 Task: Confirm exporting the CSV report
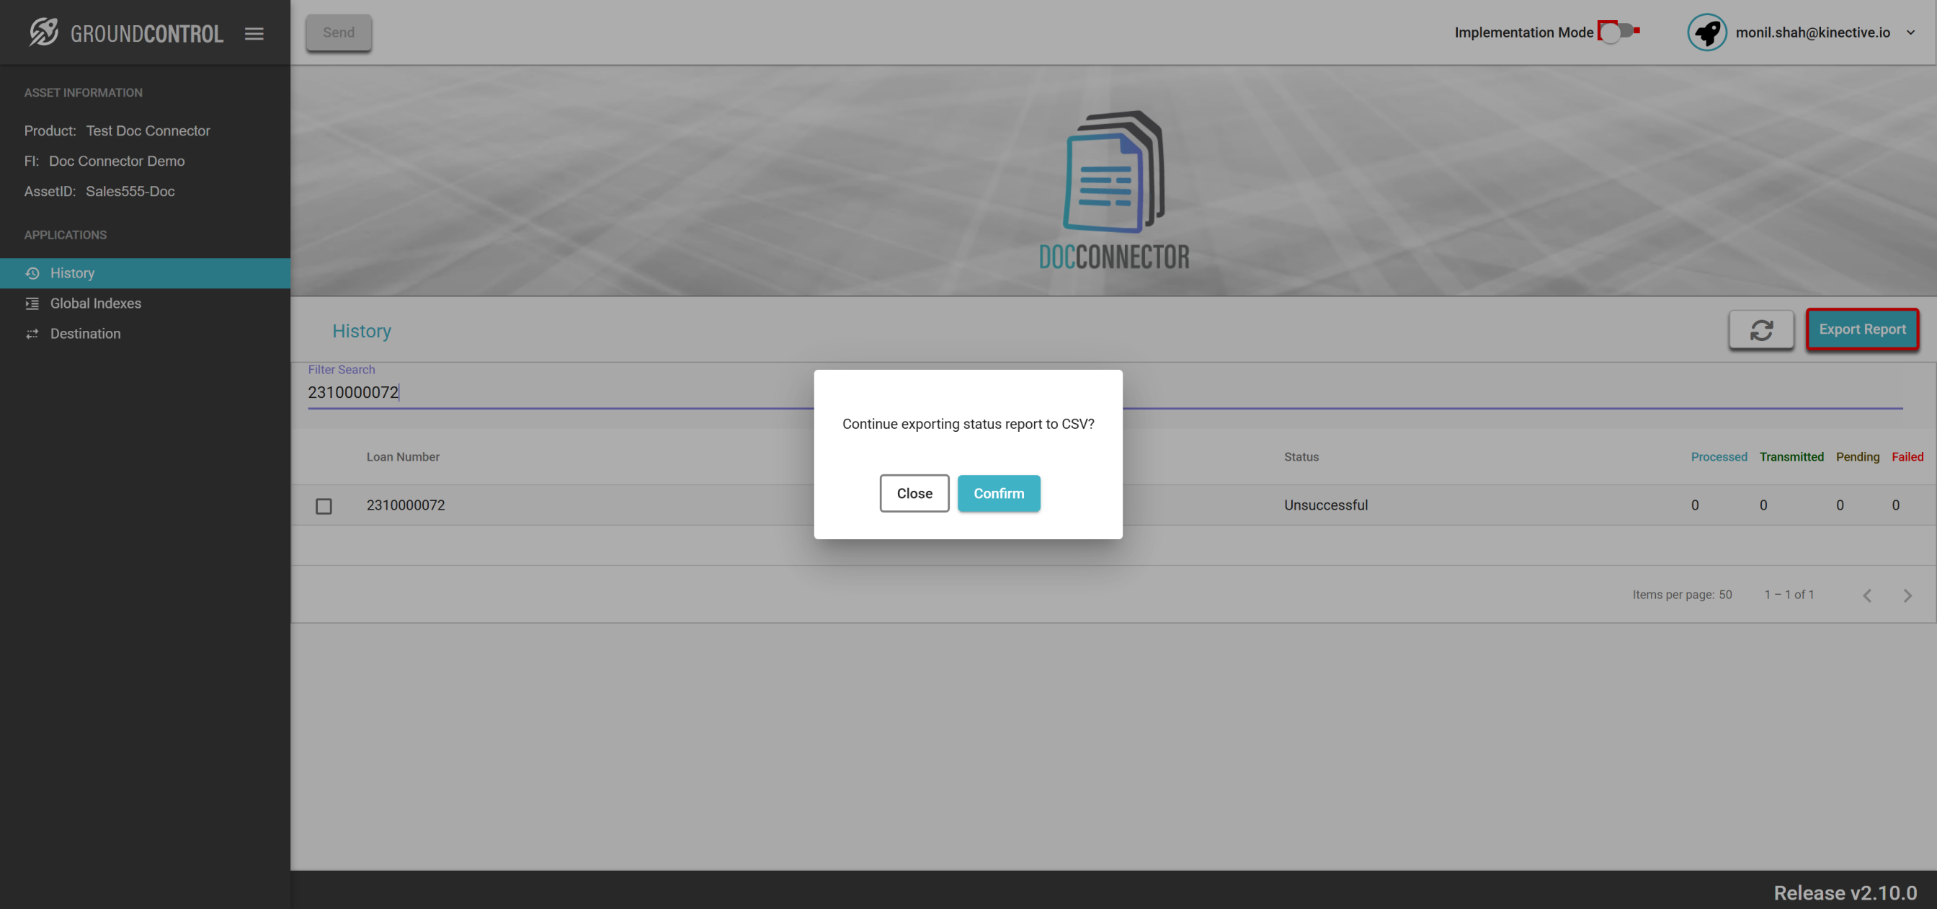(x=999, y=494)
